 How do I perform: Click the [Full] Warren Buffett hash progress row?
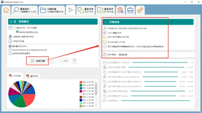148,77
